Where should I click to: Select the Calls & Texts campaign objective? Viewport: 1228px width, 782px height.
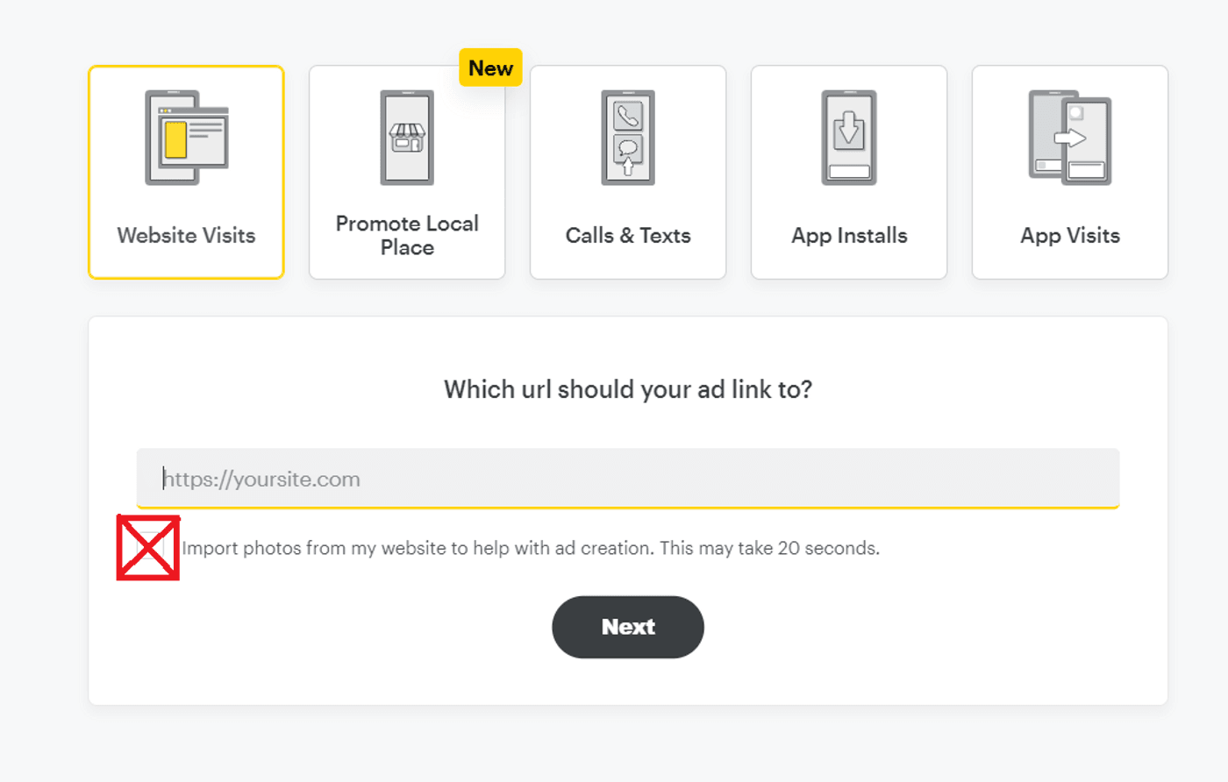(627, 172)
